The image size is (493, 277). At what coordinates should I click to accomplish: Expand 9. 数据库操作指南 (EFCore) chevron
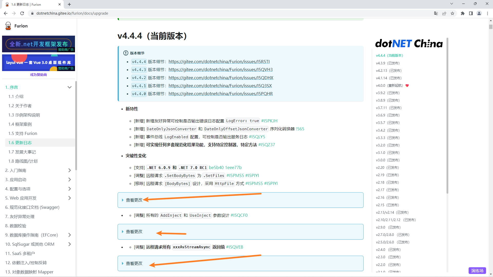pyautogui.click(x=69, y=235)
